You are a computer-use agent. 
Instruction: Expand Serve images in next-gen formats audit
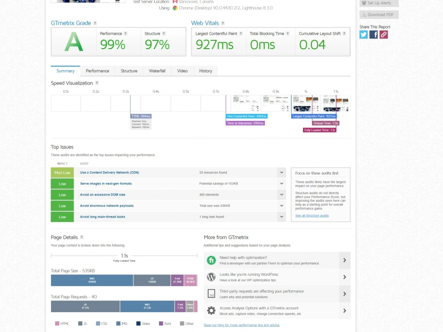pyautogui.click(x=282, y=184)
